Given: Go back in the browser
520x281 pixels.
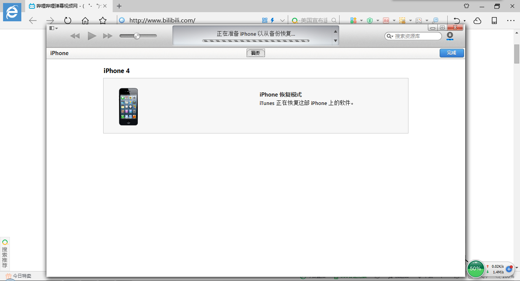Looking at the screenshot, I should click(x=33, y=21).
